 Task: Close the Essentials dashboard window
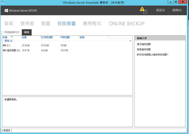(183, 2)
